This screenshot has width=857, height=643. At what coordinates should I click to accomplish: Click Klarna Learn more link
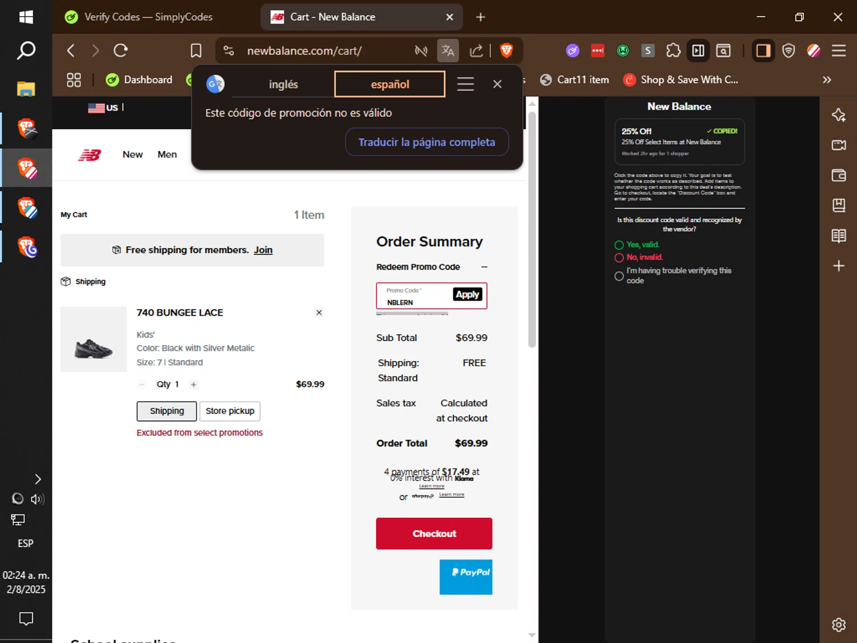pyautogui.click(x=431, y=486)
